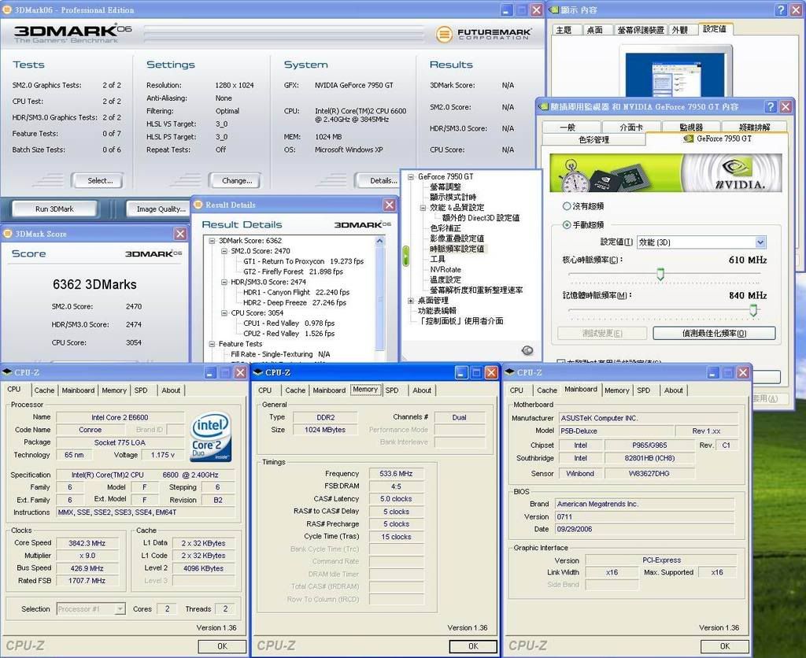The width and height of the screenshot is (806, 658).
Task: Click the 3DMark Score window title icon
Action: coord(8,234)
